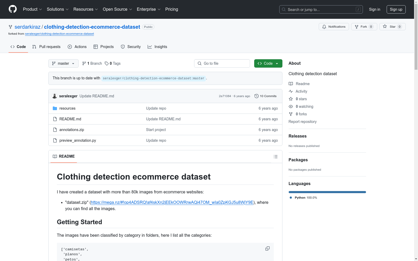Click the Sign up button
418x261 pixels.
click(396, 9)
